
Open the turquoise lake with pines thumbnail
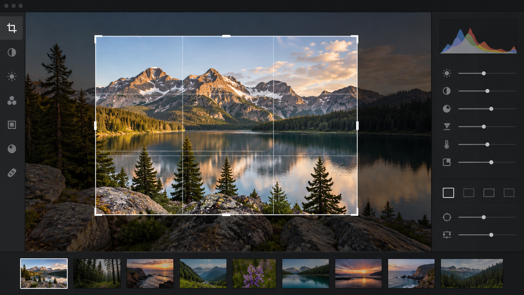(x=306, y=273)
